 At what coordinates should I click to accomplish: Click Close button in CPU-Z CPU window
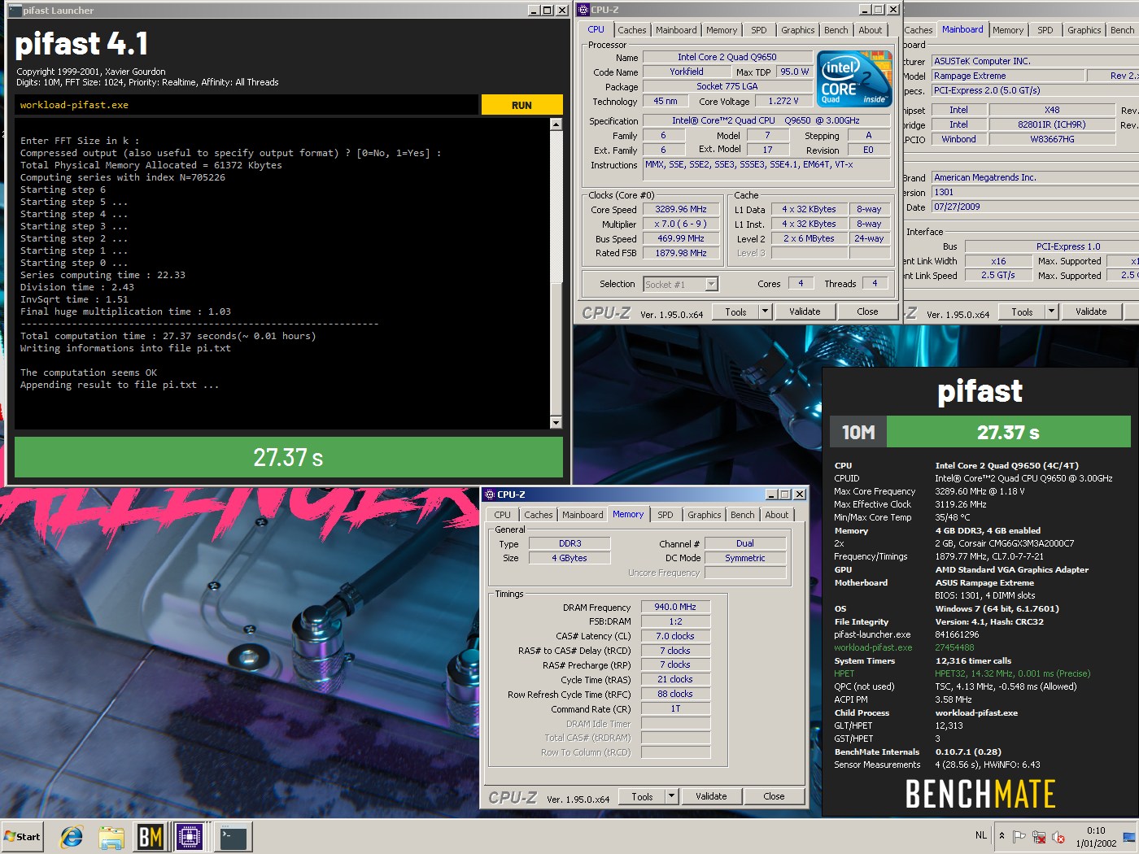pos(867,312)
